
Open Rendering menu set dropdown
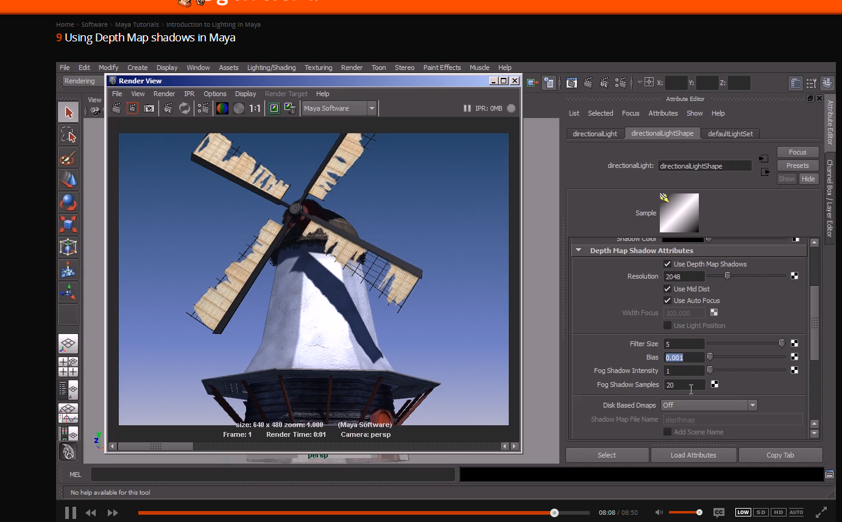click(x=83, y=82)
